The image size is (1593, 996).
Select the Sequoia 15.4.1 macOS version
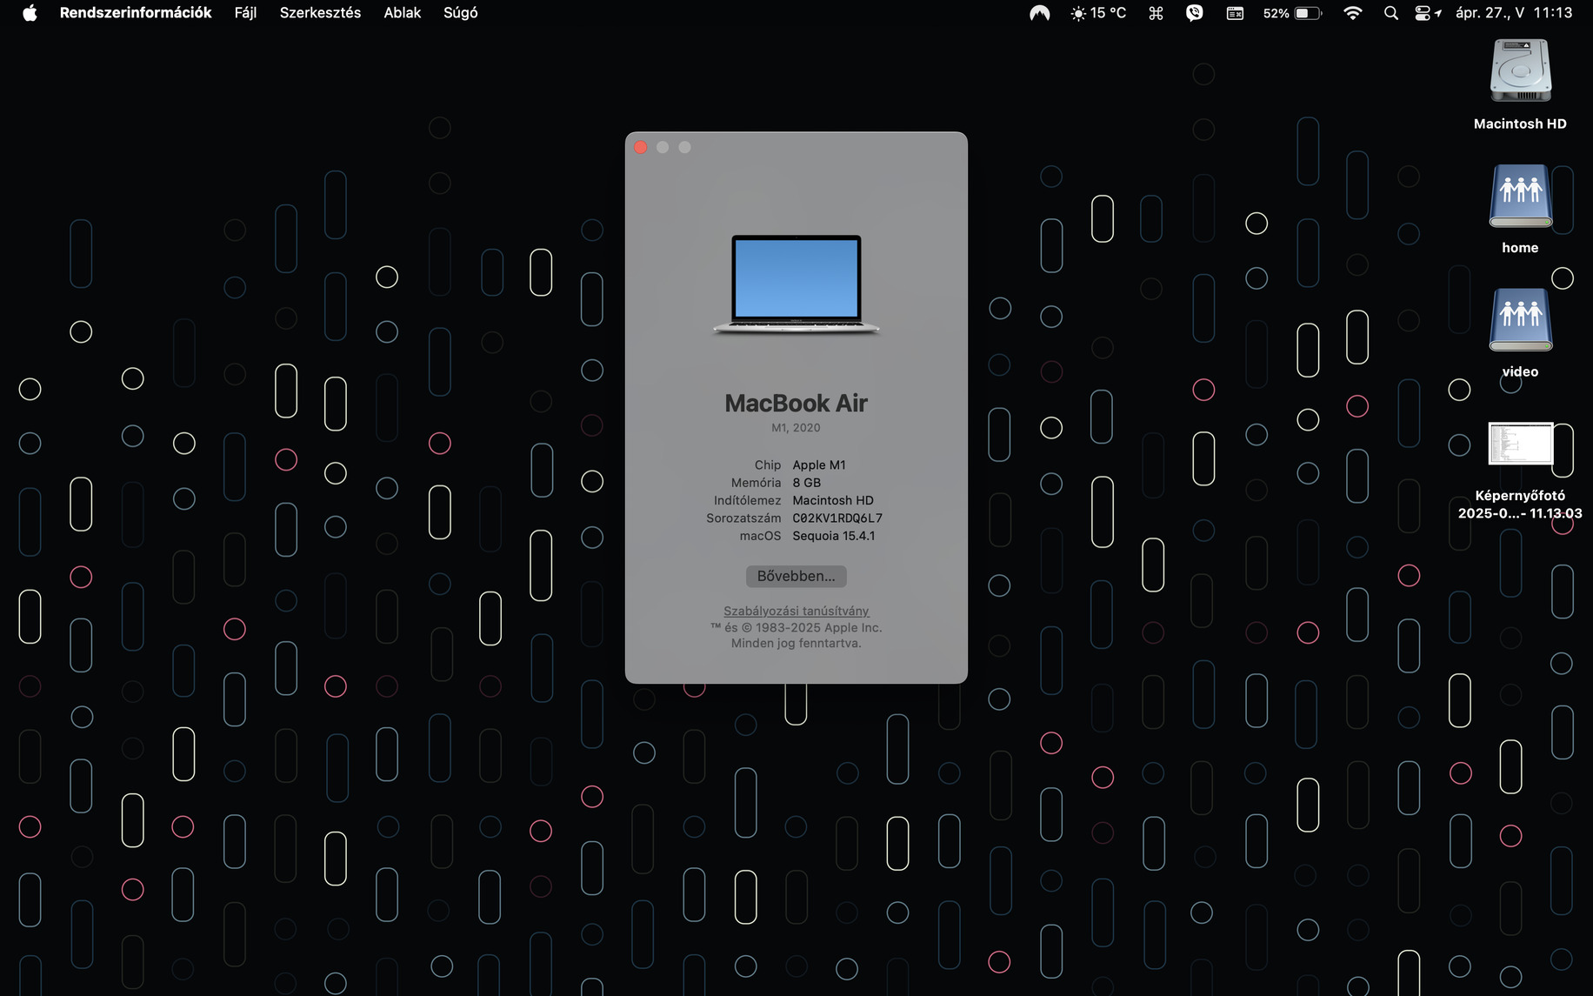pos(834,536)
